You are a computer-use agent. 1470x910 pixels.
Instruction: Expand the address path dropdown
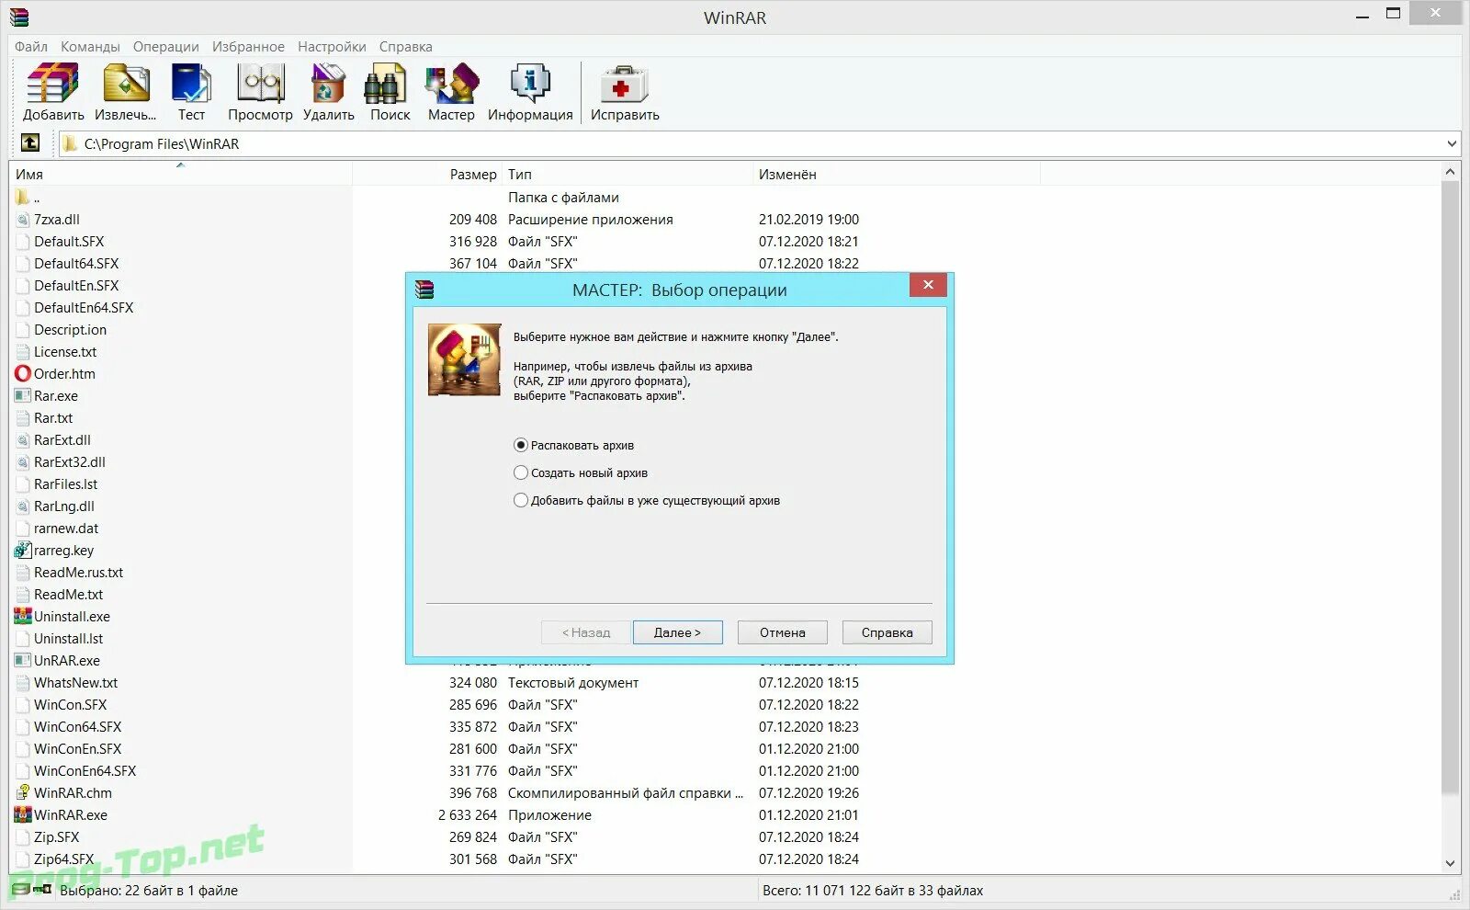pyautogui.click(x=1452, y=143)
